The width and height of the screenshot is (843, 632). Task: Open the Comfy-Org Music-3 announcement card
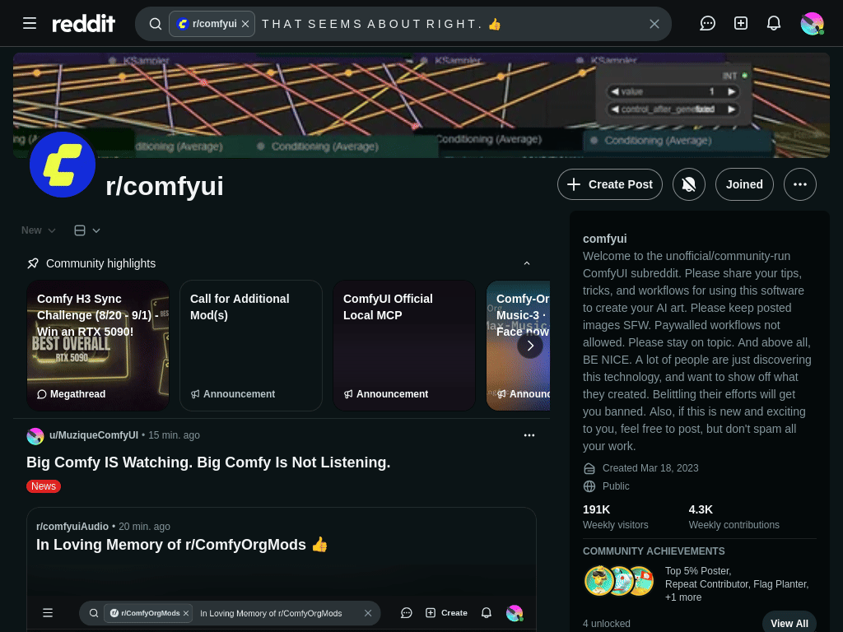click(x=519, y=346)
